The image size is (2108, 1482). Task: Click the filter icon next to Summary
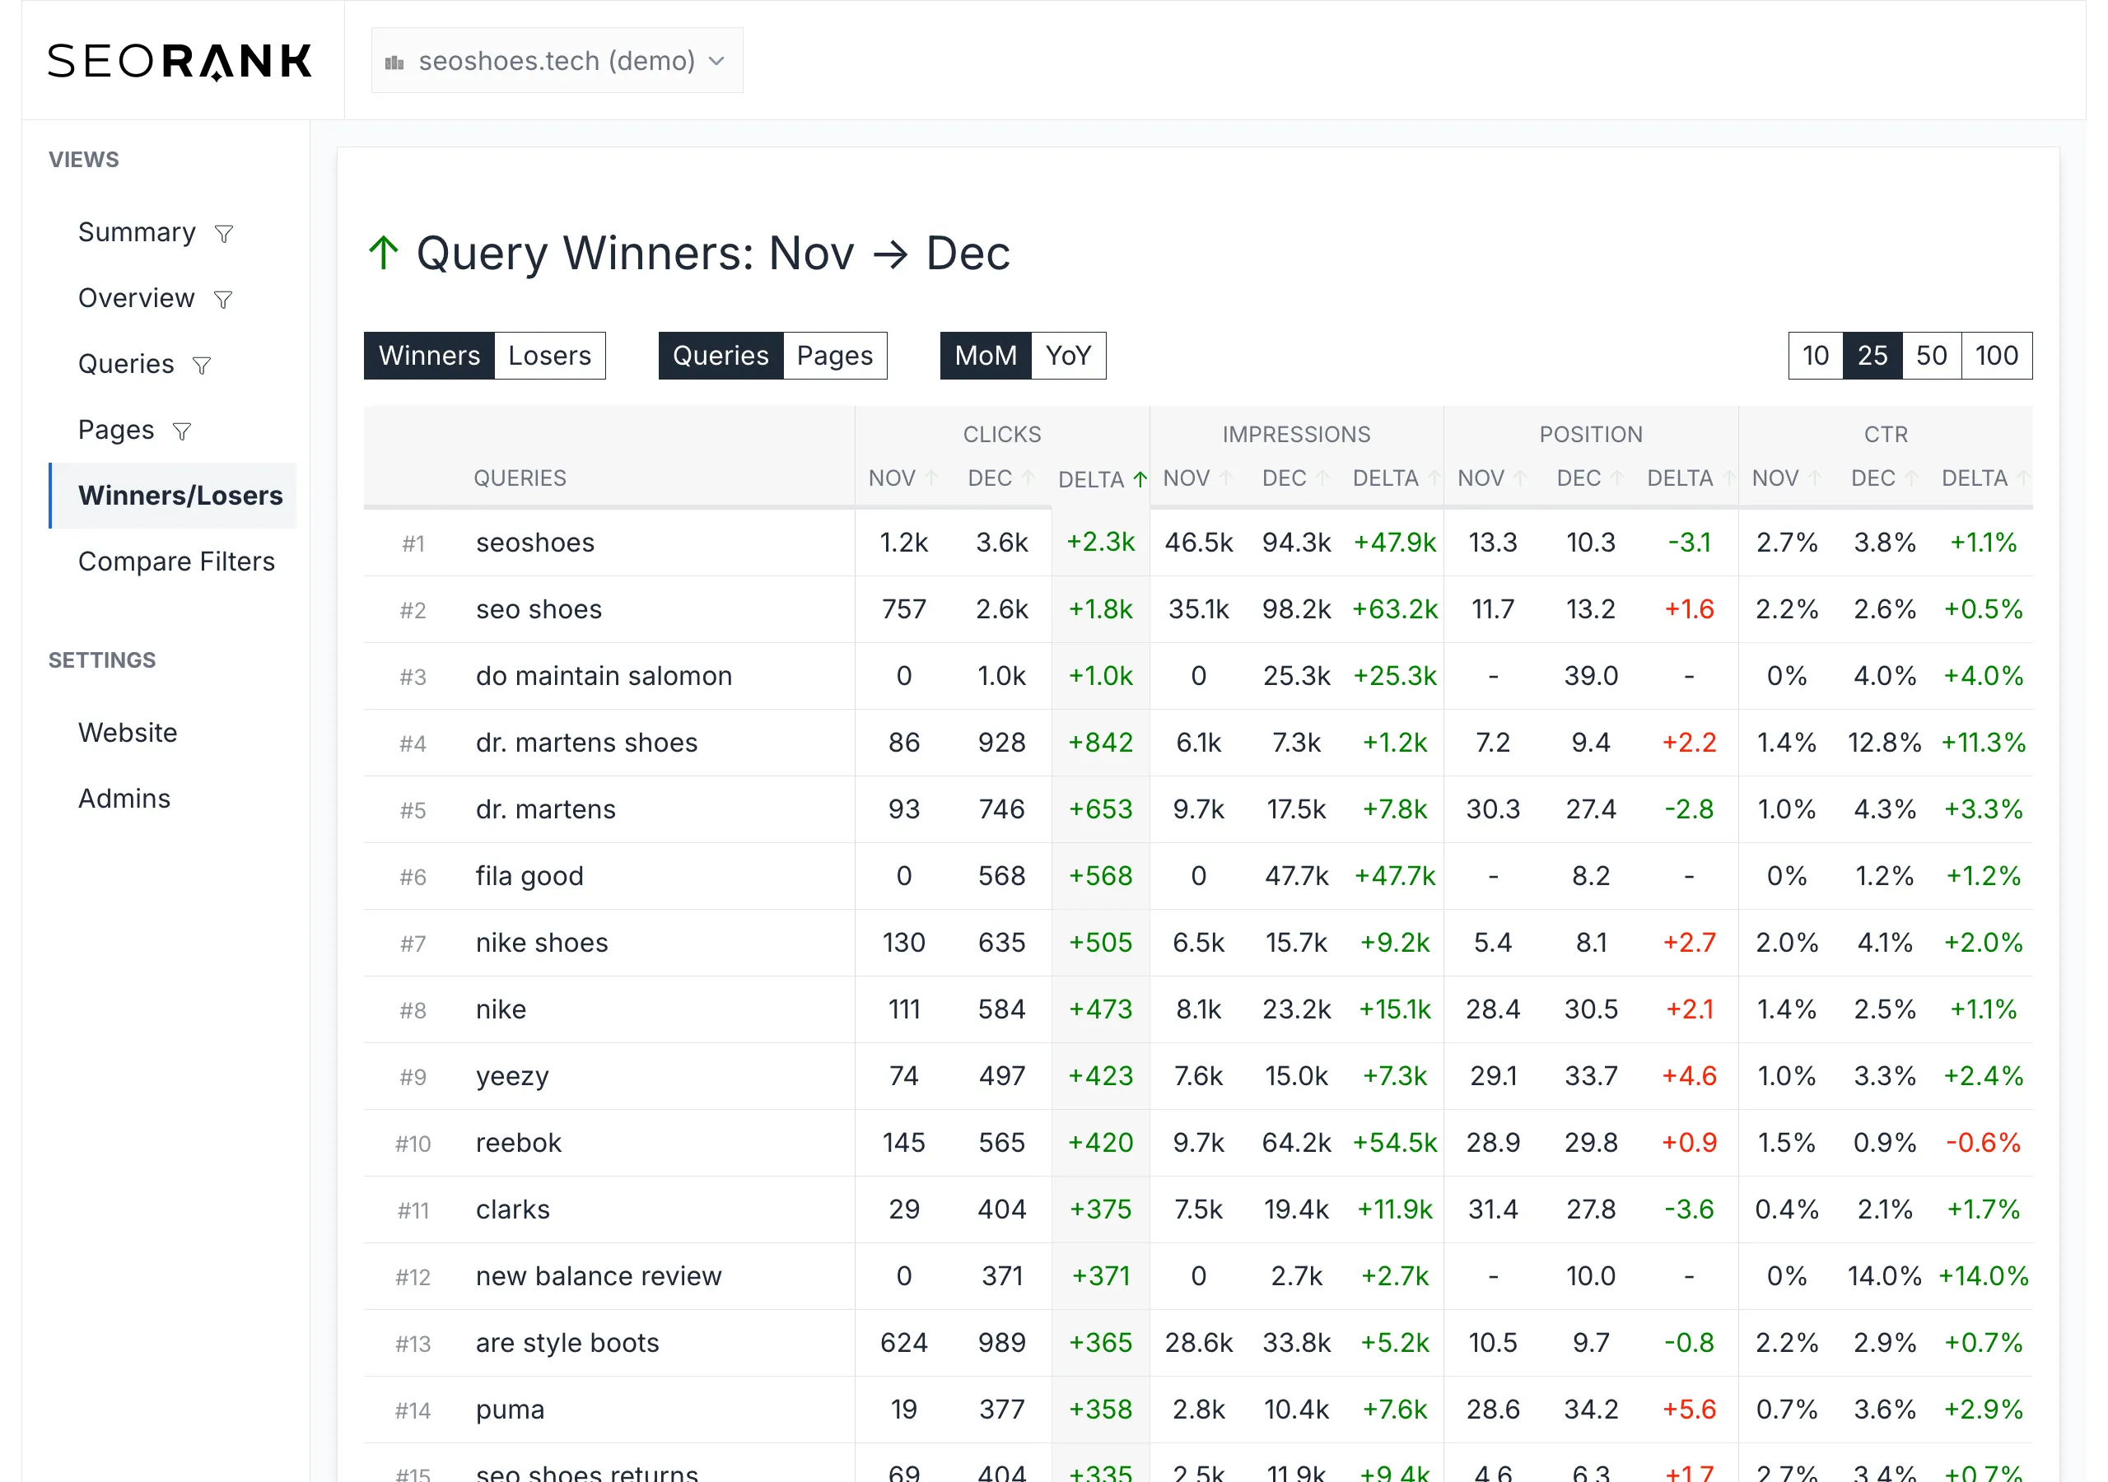pos(223,234)
